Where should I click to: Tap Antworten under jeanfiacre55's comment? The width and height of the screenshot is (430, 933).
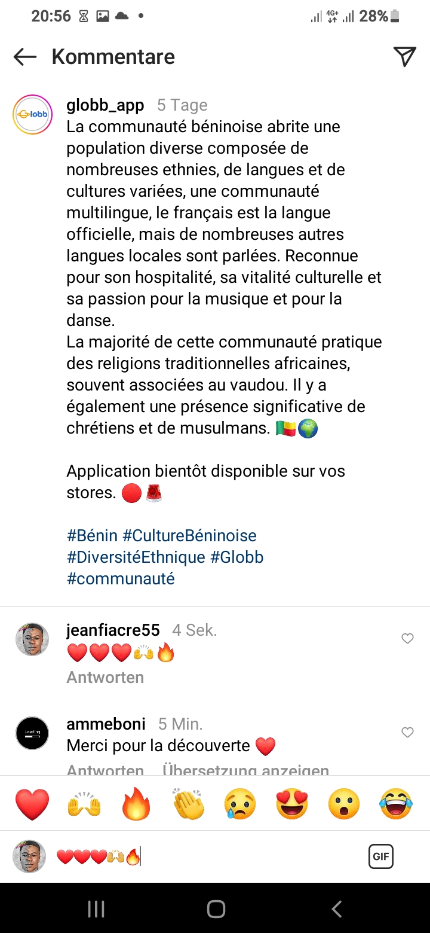pyautogui.click(x=105, y=678)
